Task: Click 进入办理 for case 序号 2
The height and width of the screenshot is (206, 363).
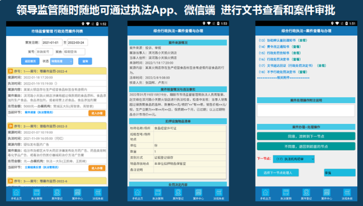Action: click(x=97, y=168)
